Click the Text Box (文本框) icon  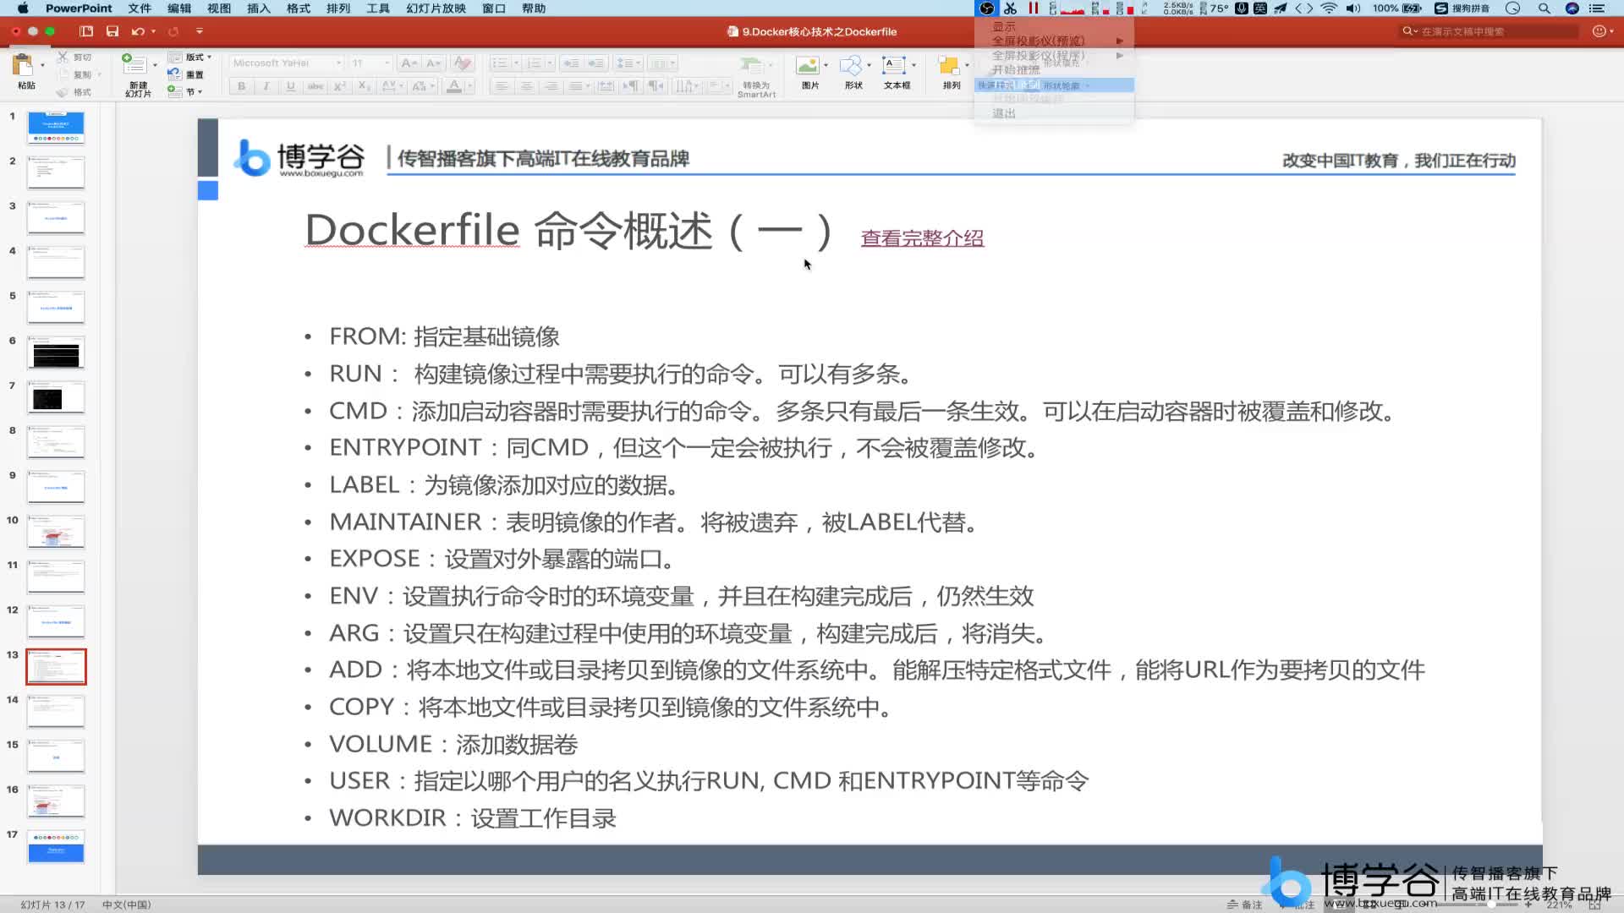click(x=894, y=66)
